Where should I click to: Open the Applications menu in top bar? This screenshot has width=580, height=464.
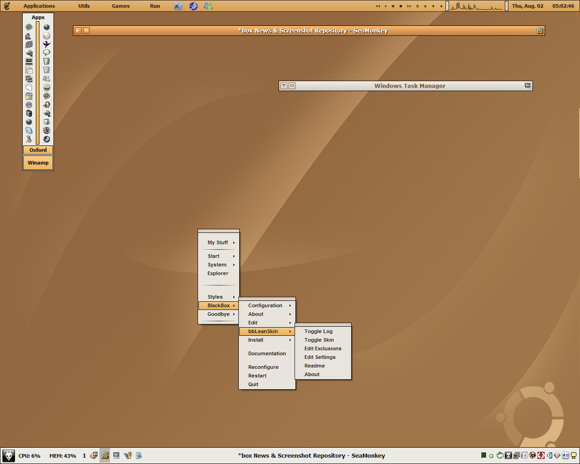click(x=39, y=6)
